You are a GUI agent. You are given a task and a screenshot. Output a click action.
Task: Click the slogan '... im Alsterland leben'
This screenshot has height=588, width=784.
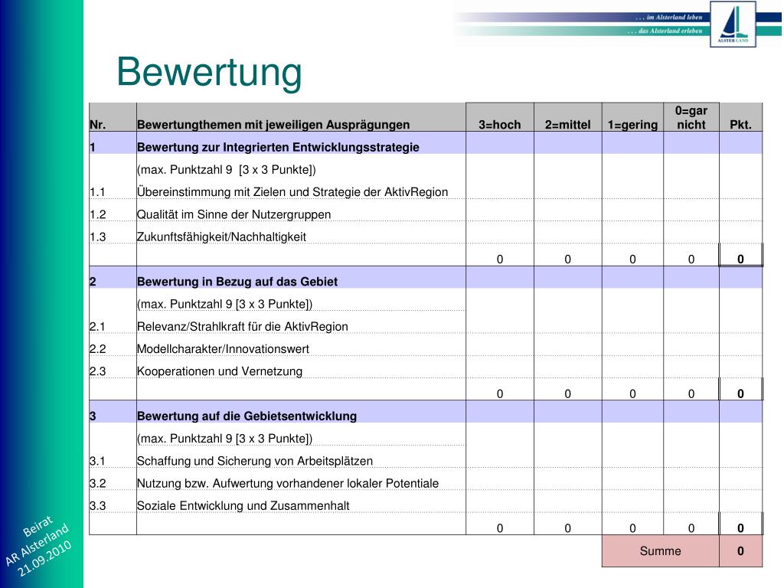point(669,18)
